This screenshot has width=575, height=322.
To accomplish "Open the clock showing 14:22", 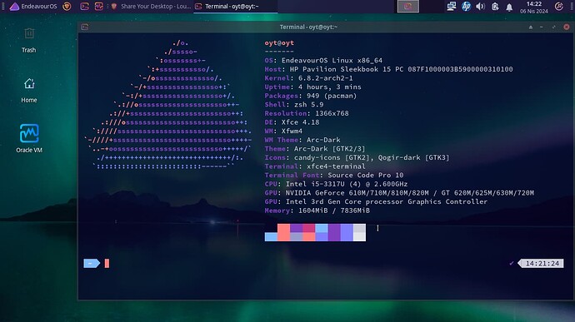I will coord(534,7).
